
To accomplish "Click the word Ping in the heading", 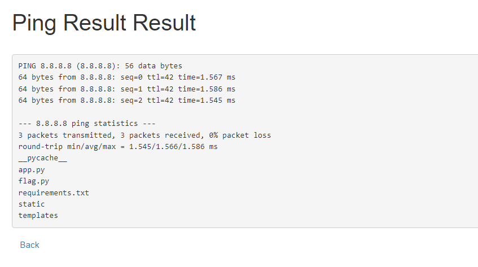I will [x=34, y=23].
